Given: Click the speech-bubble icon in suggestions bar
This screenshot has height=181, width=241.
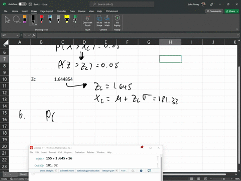Looking at the screenshot, I should [x=149, y=170].
